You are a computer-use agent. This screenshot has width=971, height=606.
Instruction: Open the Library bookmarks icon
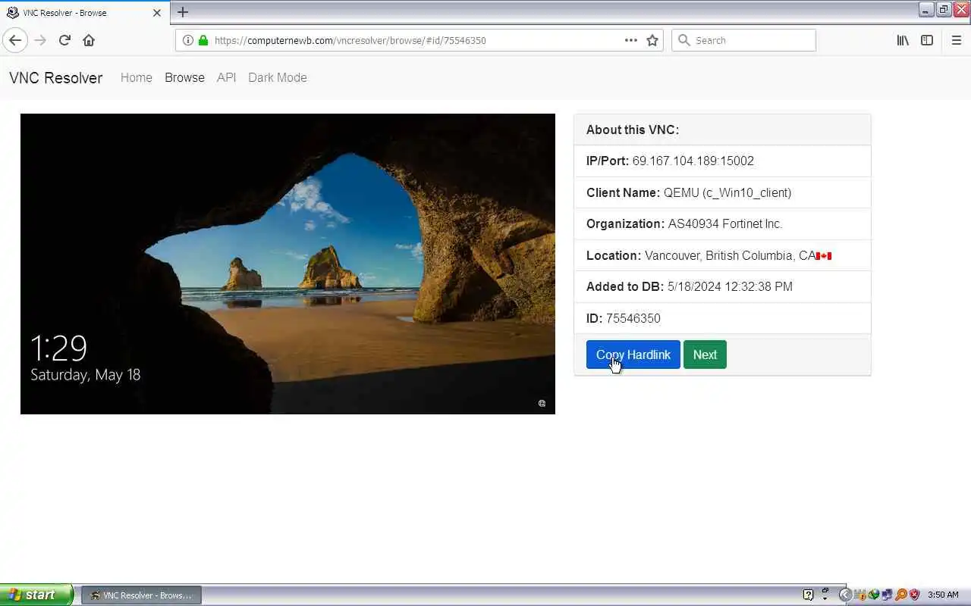pyautogui.click(x=903, y=40)
